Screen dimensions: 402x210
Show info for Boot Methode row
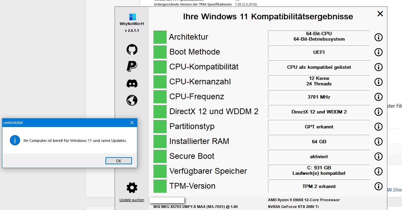[x=379, y=52]
